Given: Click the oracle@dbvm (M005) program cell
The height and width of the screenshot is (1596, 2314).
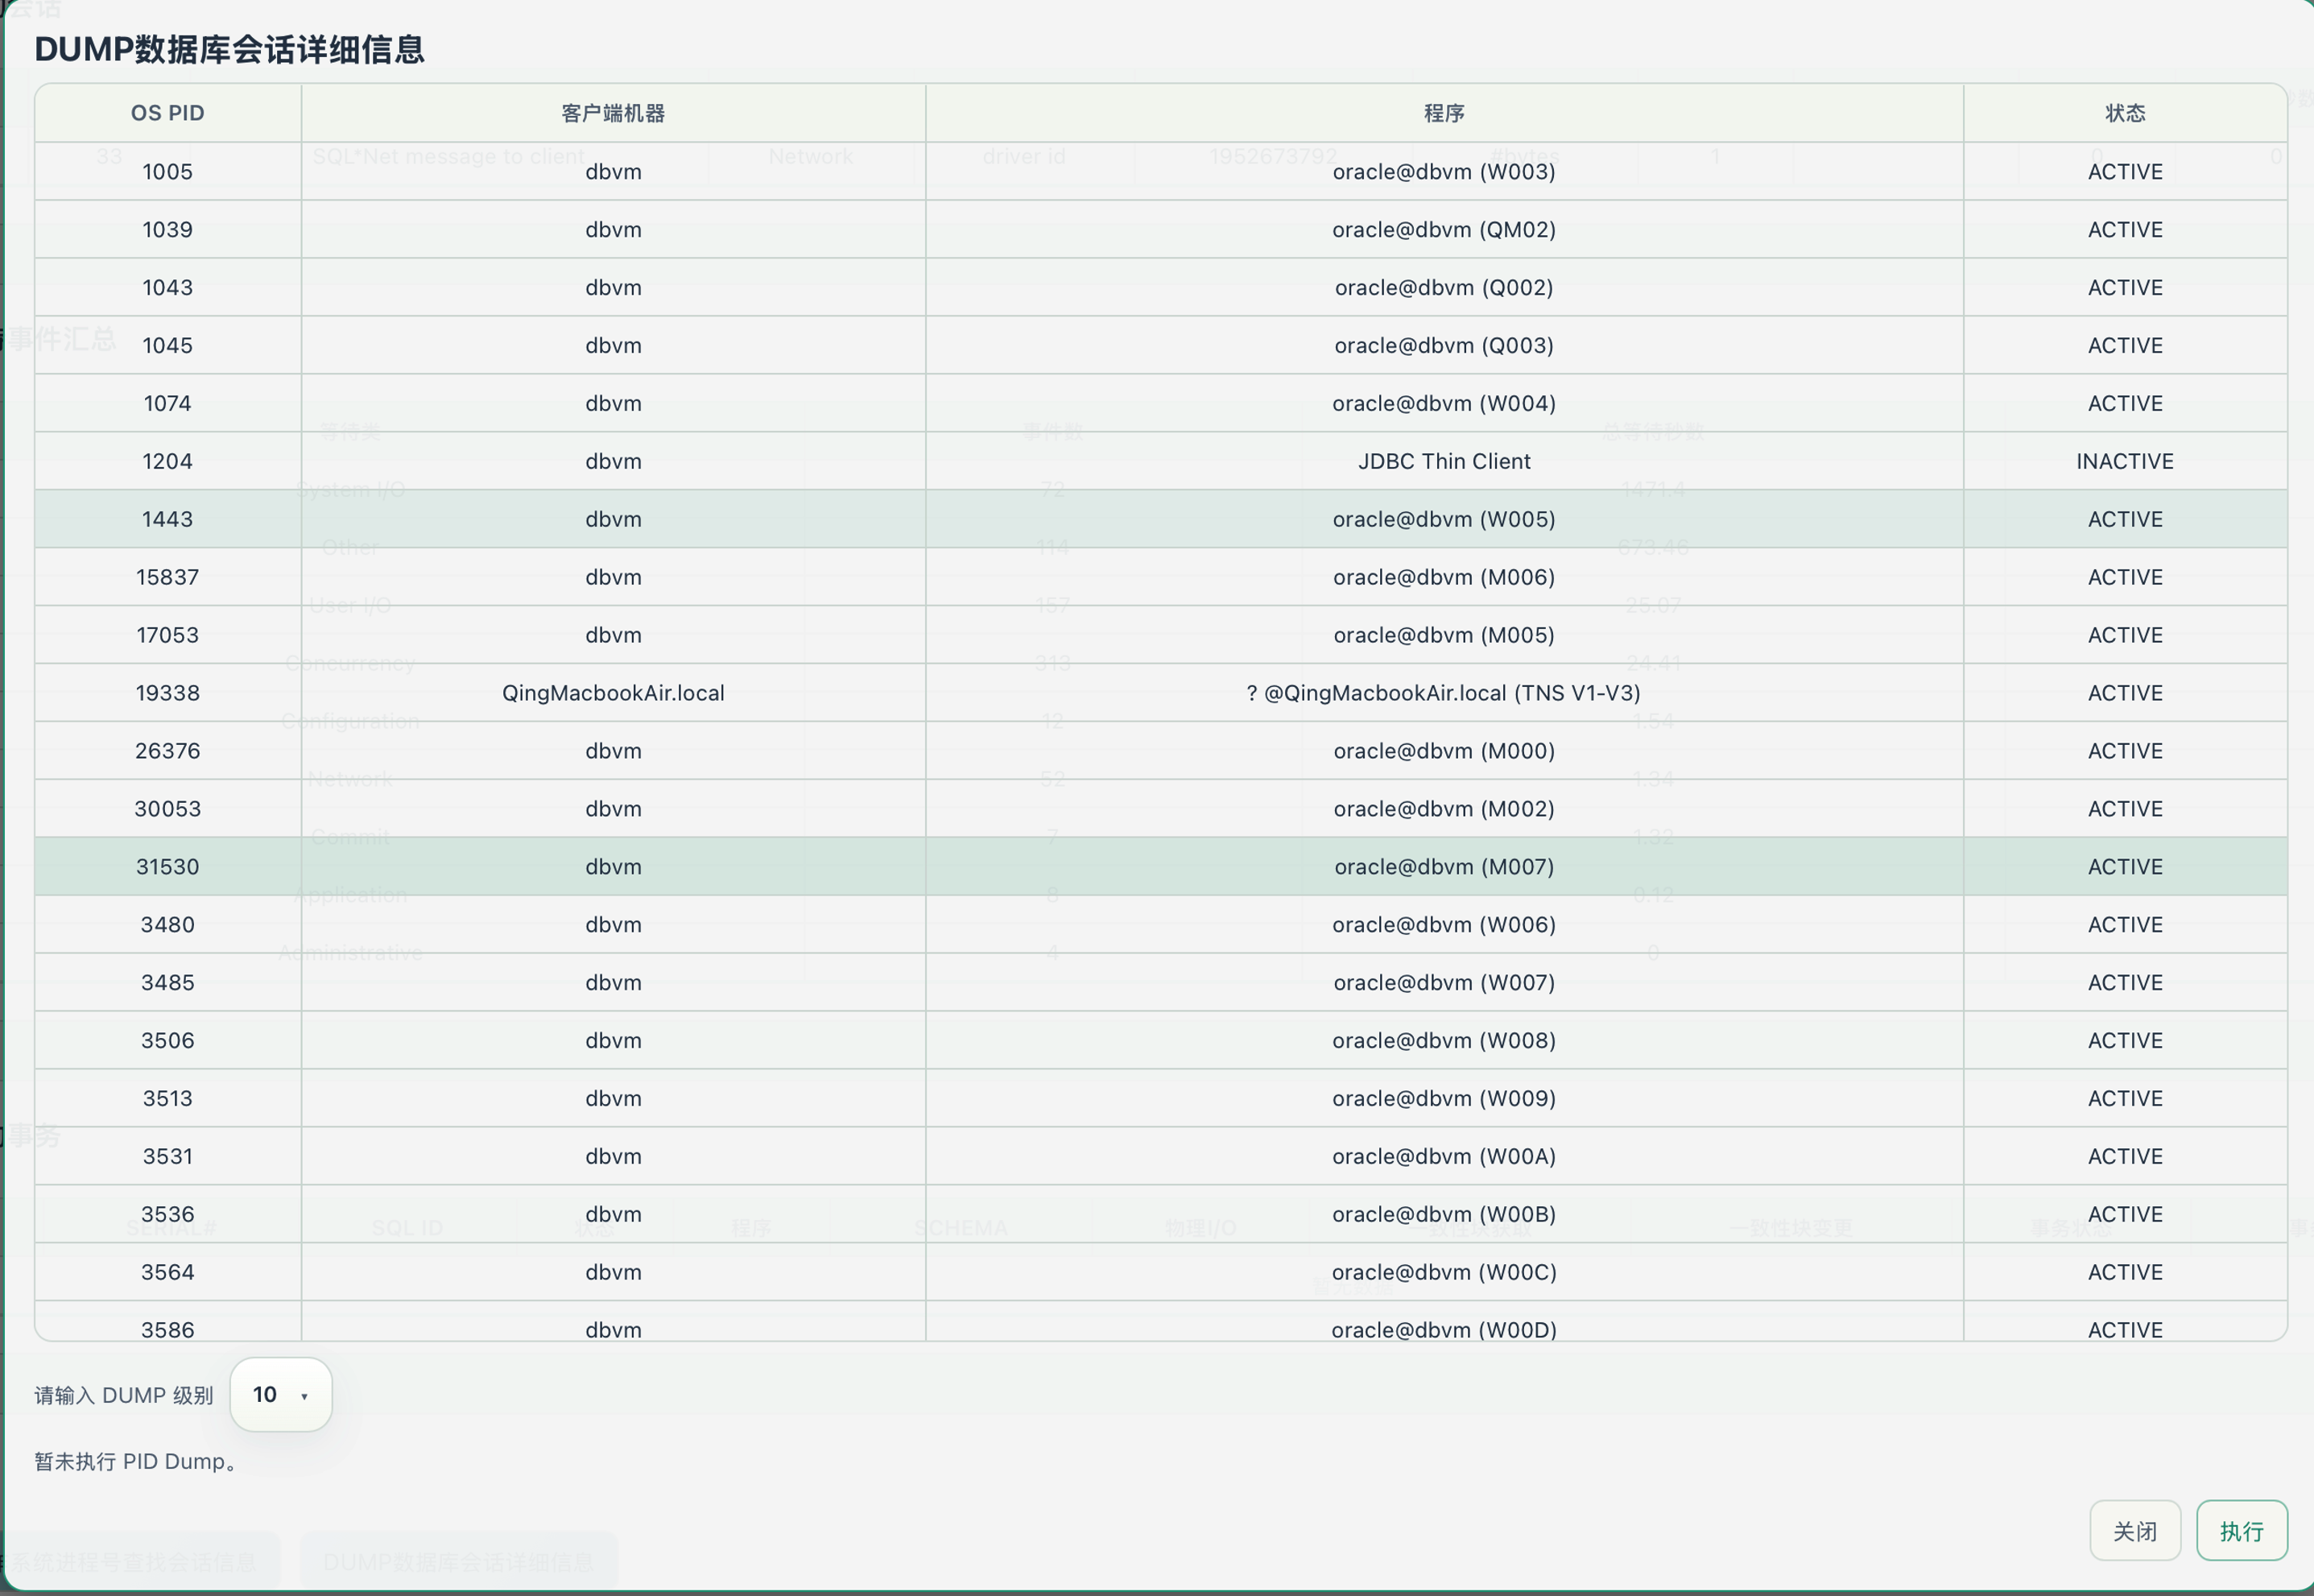Looking at the screenshot, I should (1444, 635).
